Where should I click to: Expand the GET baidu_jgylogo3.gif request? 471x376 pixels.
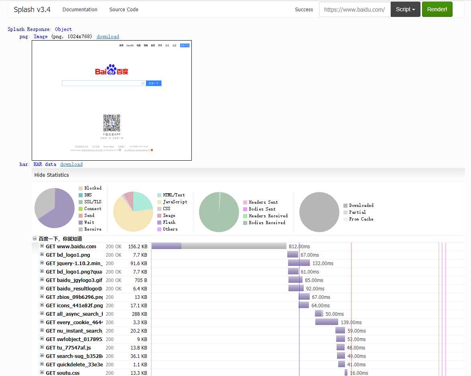[42, 280]
